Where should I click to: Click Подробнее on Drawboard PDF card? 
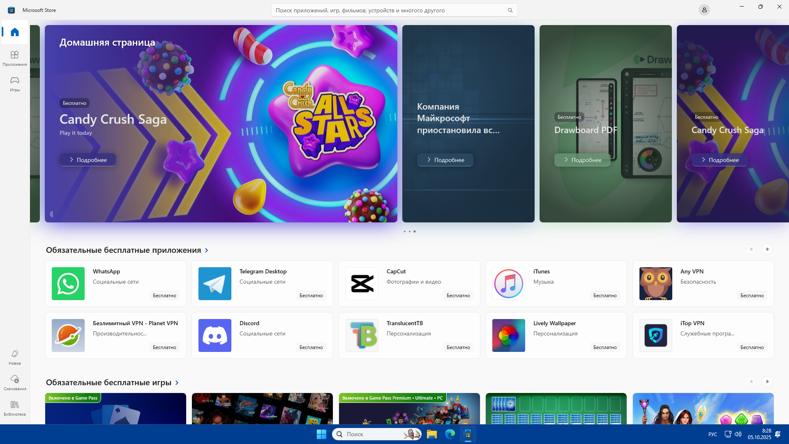point(582,160)
